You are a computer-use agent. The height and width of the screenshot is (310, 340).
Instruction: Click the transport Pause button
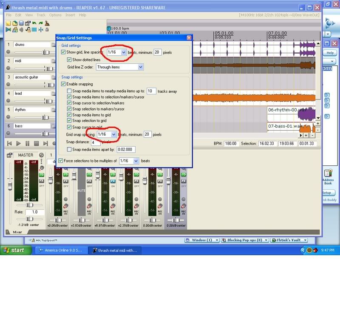[27, 143]
